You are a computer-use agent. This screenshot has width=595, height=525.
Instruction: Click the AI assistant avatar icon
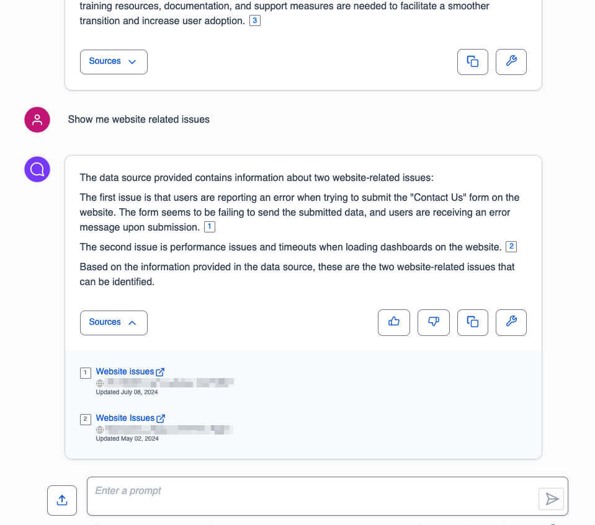coord(37,169)
